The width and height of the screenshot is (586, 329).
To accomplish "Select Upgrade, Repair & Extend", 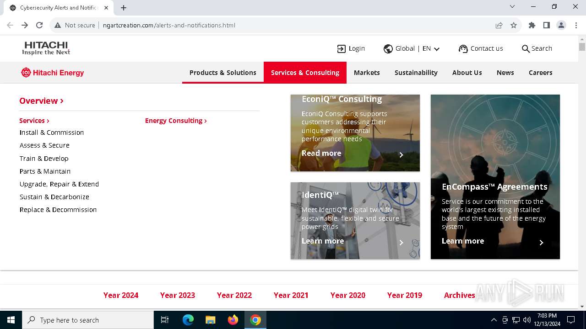I will [x=59, y=184].
